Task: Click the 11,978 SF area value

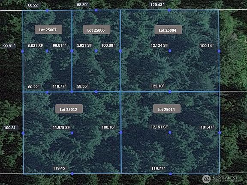Action: (x=61, y=128)
